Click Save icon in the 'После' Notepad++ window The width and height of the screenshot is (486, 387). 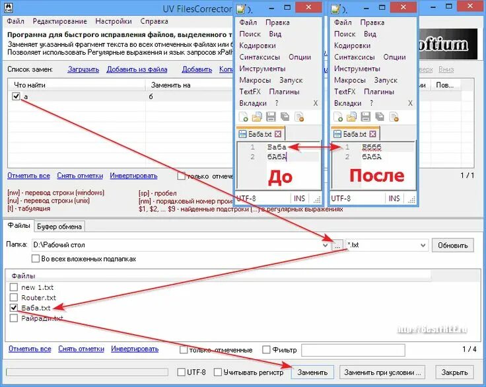366,117
